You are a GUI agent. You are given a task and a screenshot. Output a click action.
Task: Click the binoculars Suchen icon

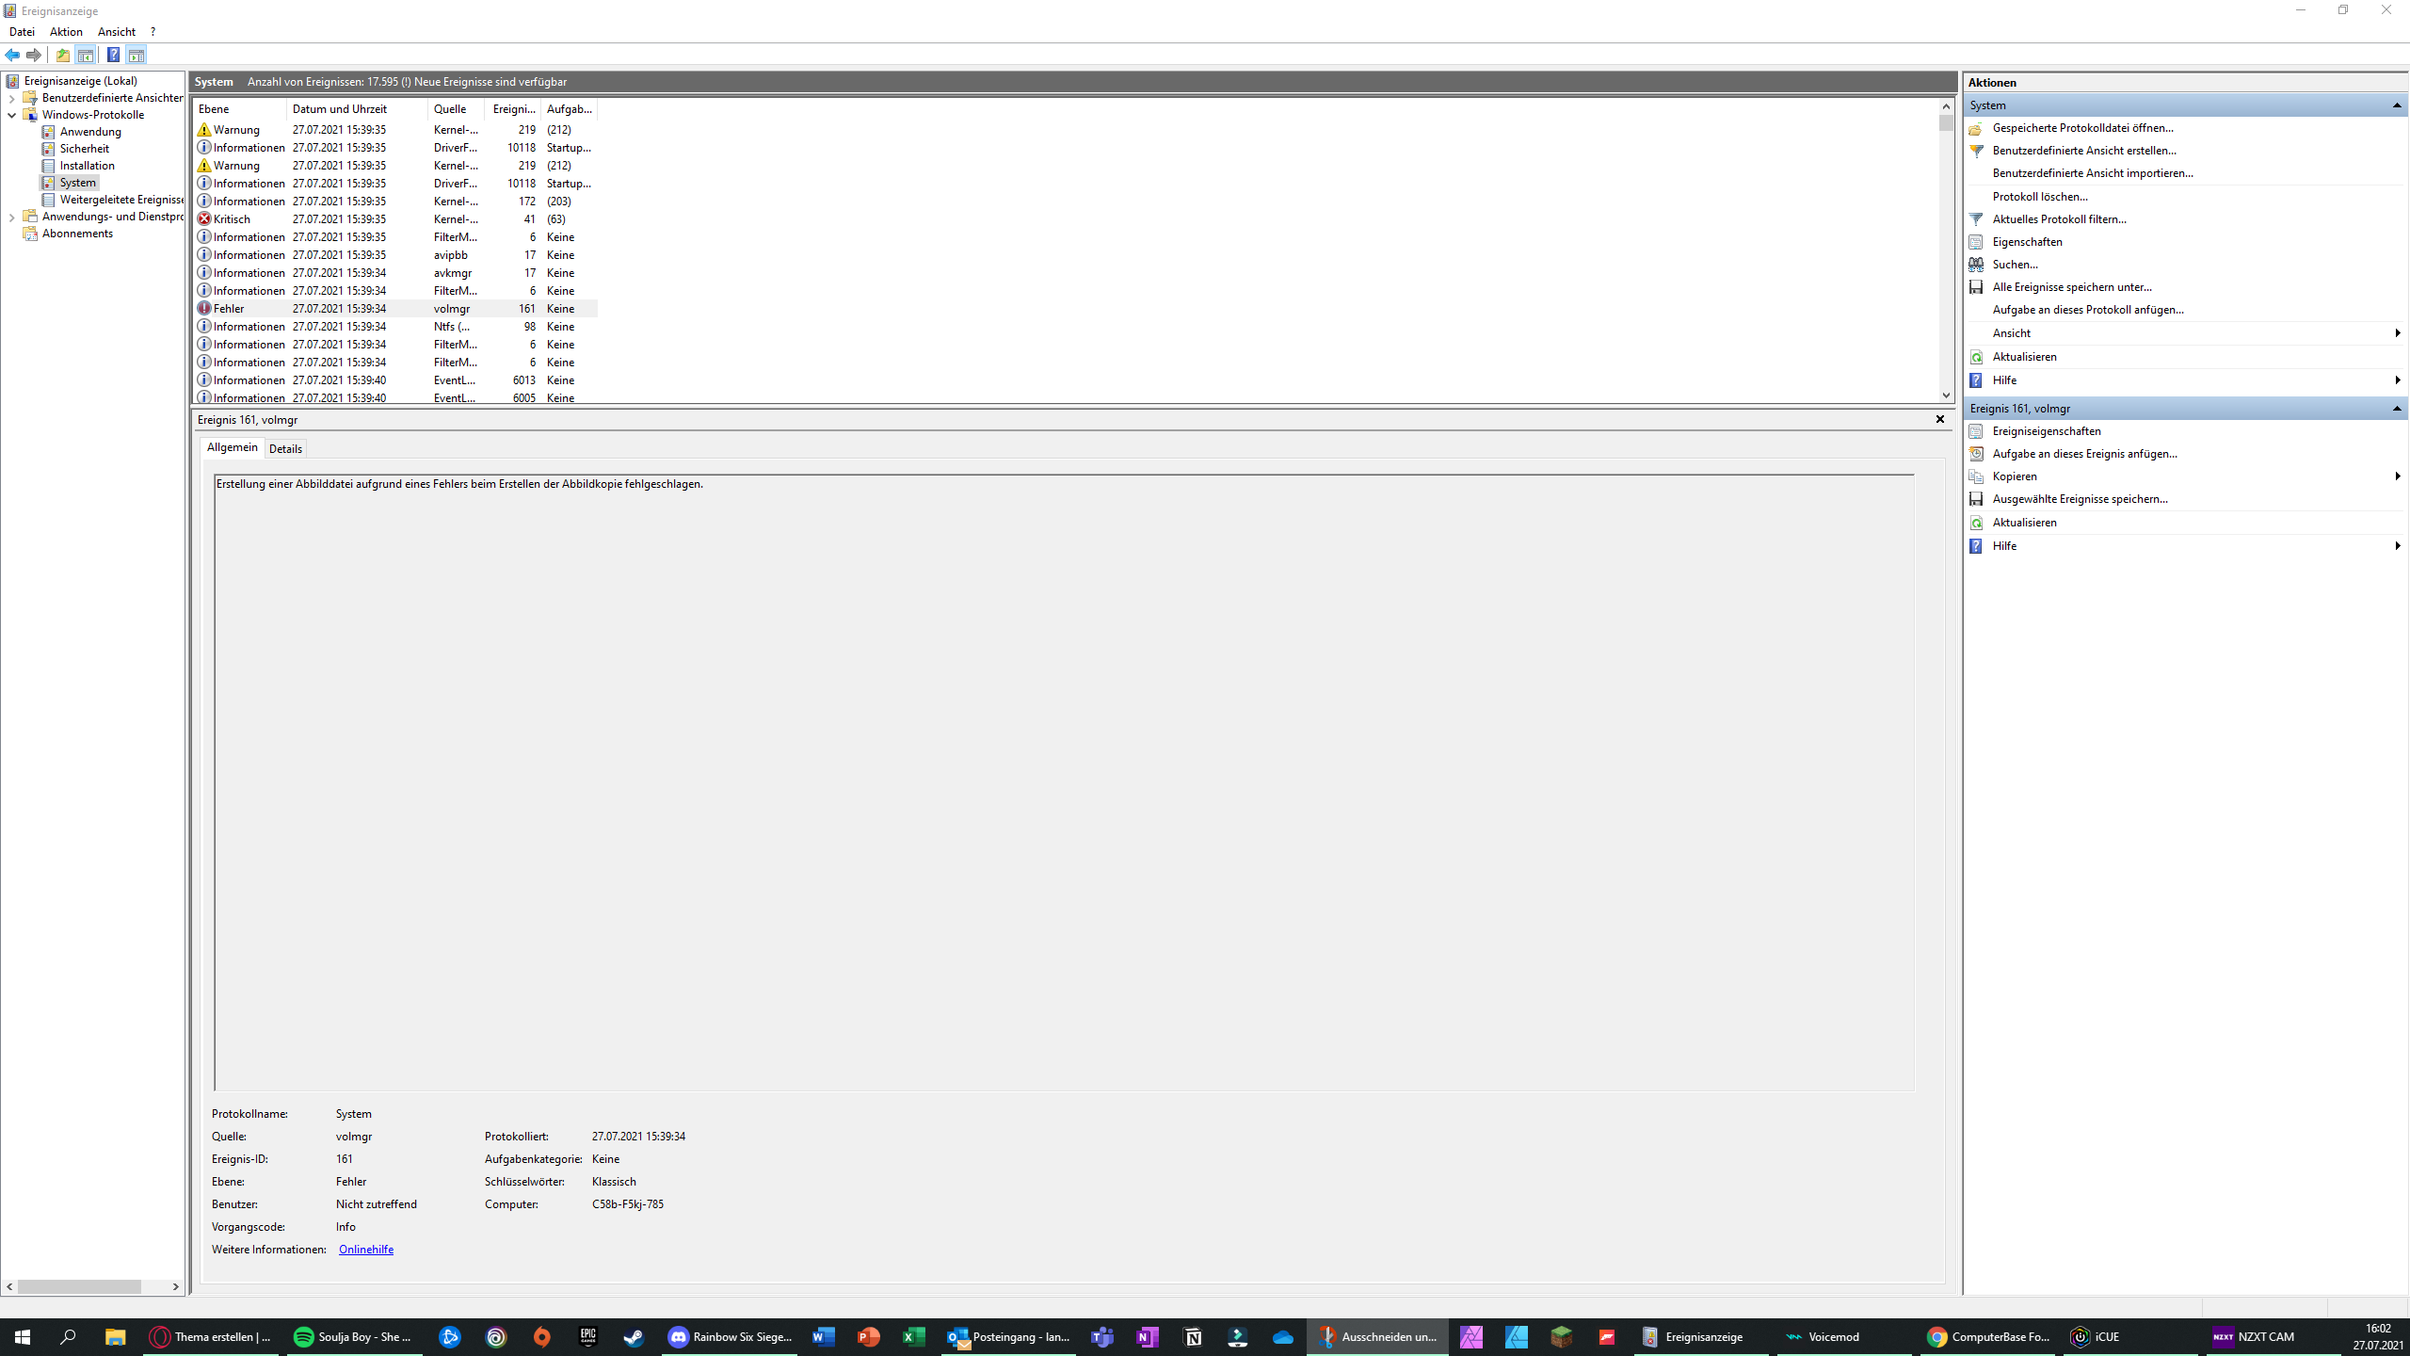1976,265
